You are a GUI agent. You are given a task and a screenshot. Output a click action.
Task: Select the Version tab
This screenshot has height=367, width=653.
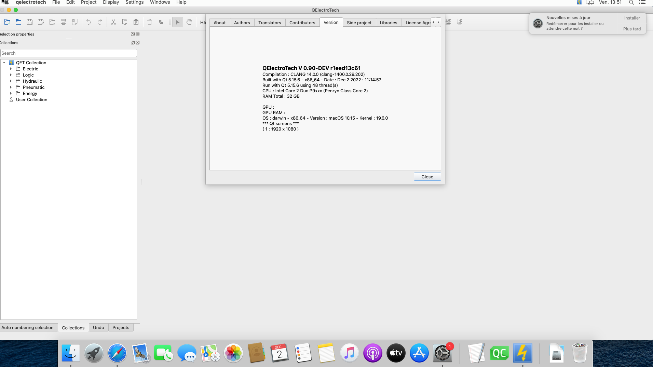pos(331,22)
